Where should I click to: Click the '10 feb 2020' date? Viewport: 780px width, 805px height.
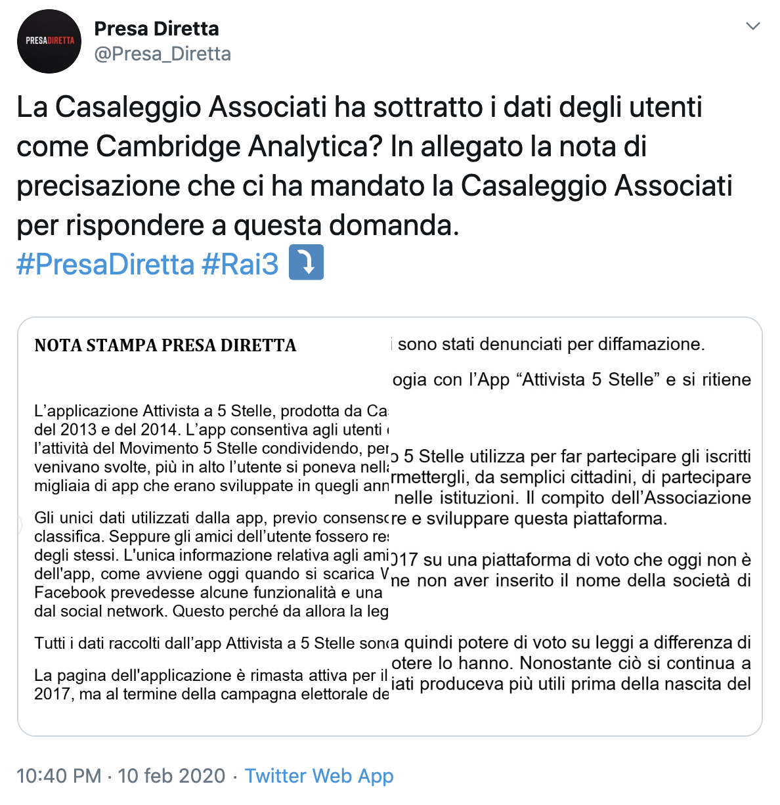(x=171, y=775)
